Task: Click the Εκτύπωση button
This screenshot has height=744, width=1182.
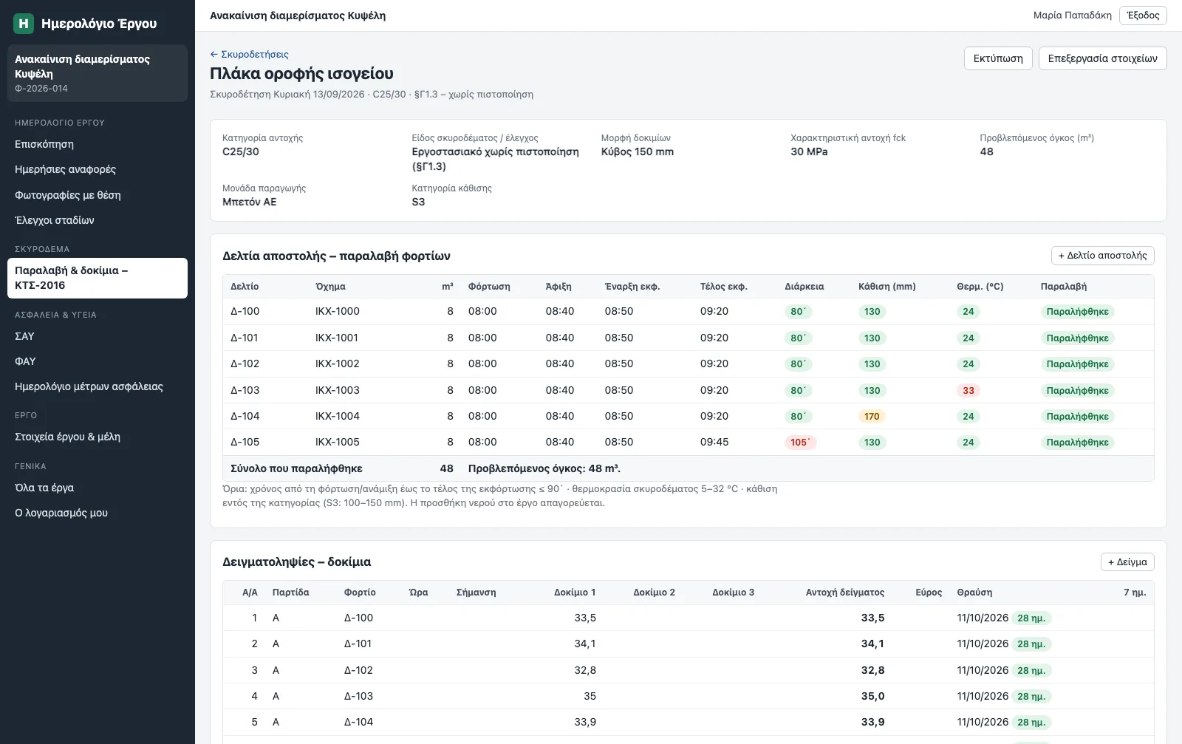Action: 998,58
